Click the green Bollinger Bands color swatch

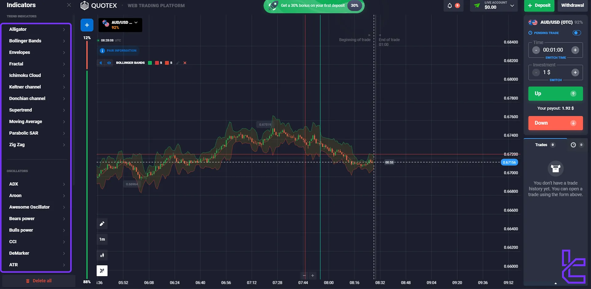tap(150, 63)
